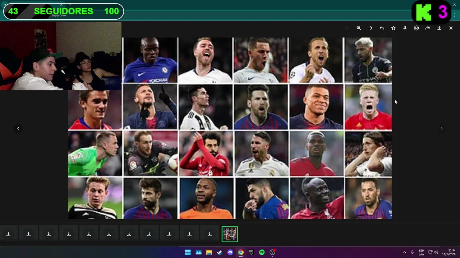Click the dimmed zoom-out magnifier icon
The height and width of the screenshot is (258, 460).
[x=347, y=28]
